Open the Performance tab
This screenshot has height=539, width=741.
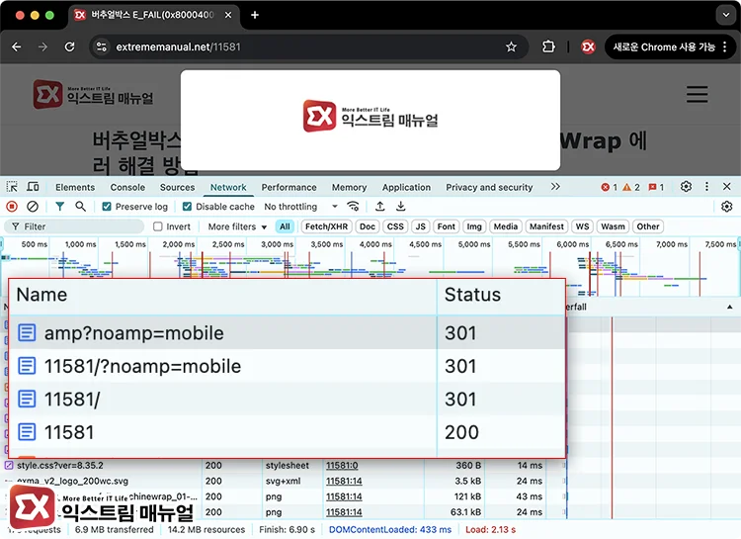[x=288, y=187]
